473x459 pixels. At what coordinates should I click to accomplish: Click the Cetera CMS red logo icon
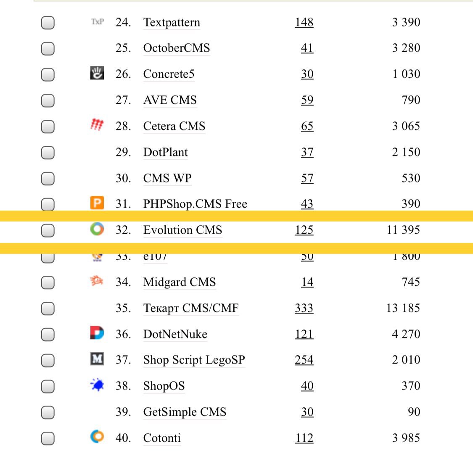[97, 124]
